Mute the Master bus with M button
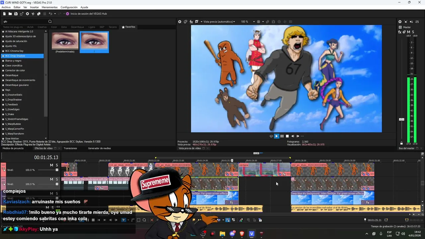The height and width of the screenshot is (239, 425). [408, 32]
